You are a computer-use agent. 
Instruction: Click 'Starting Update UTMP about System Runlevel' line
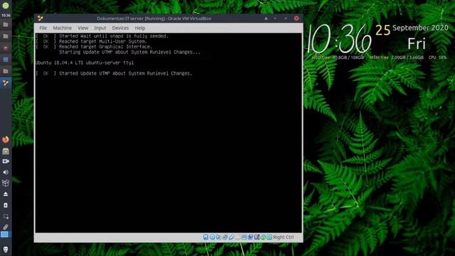pyautogui.click(x=129, y=52)
